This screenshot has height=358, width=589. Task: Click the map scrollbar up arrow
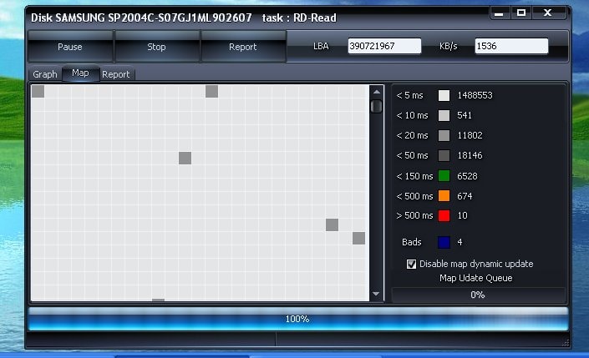(376, 91)
